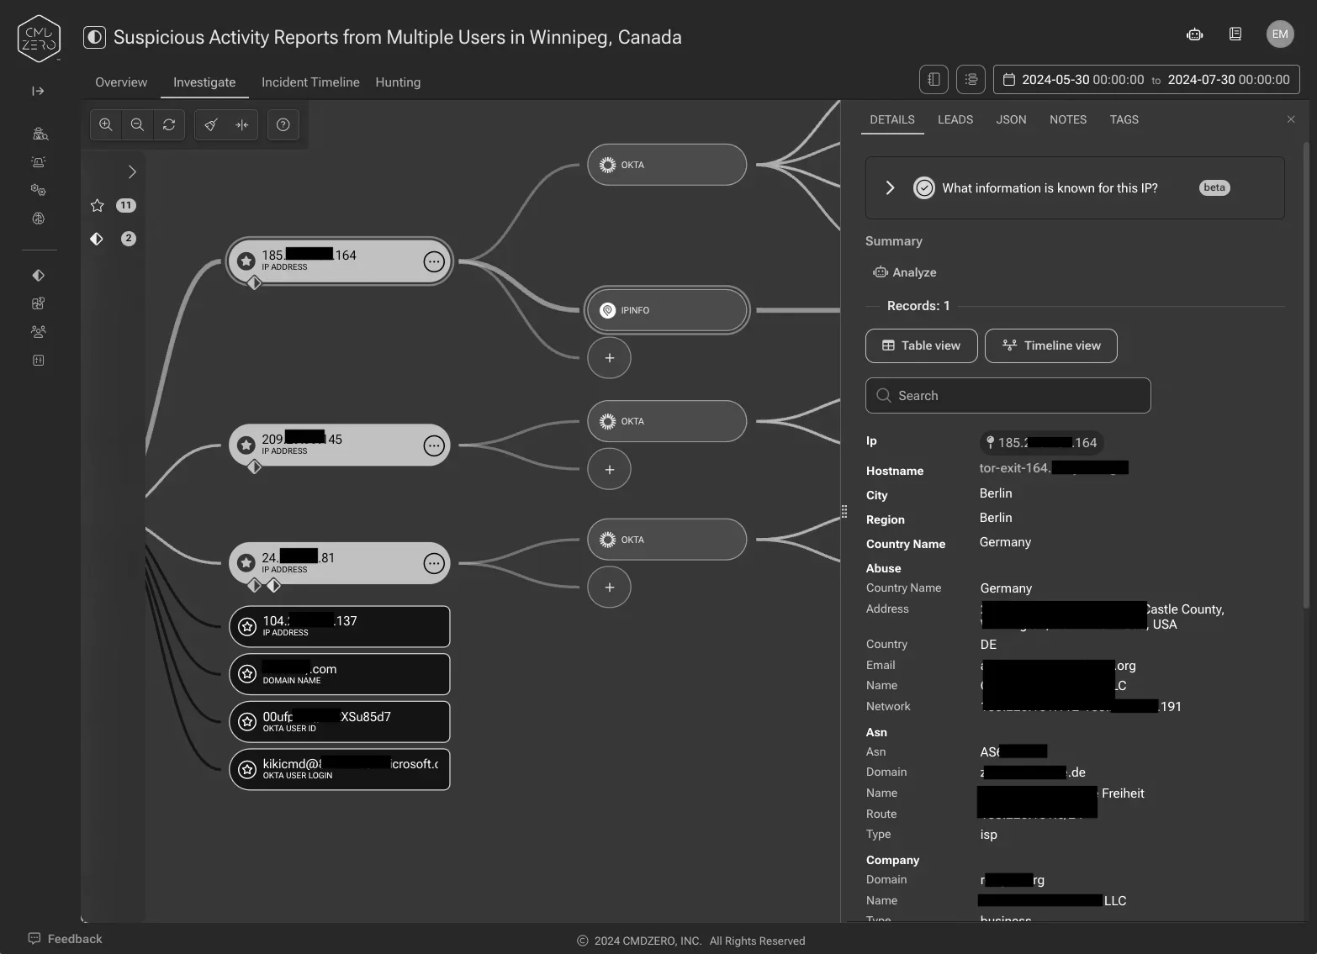Open the JSON tab
The width and height of the screenshot is (1317, 954).
tap(1011, 119)
